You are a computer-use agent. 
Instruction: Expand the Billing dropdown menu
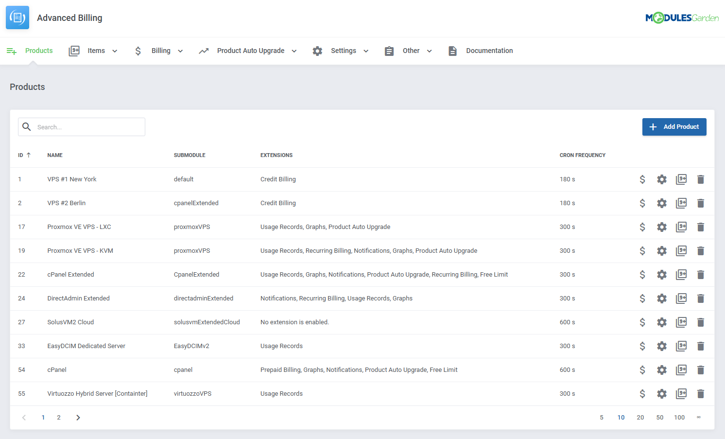[x=158, y=51]
